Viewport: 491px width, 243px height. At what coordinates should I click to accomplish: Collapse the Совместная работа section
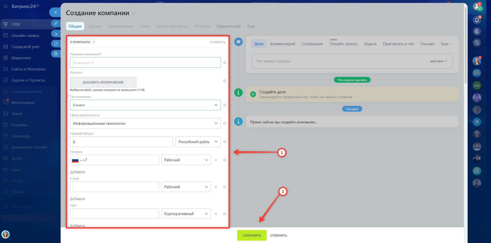point(53,91)
